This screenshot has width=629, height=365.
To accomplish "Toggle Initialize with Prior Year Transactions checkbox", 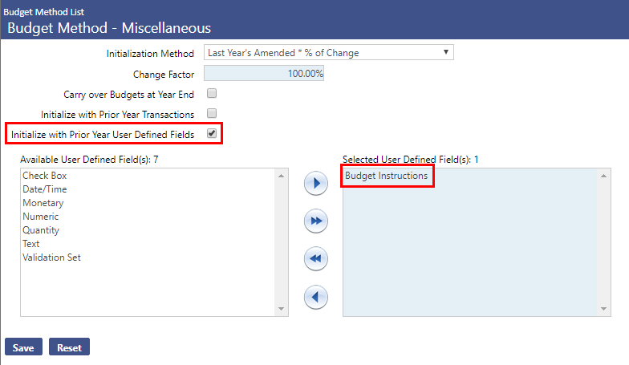I will tap(212, 114).
